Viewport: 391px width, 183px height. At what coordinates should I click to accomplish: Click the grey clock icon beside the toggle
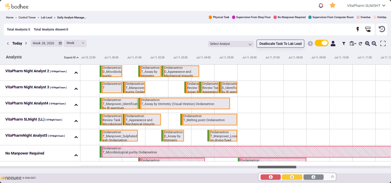310,43
